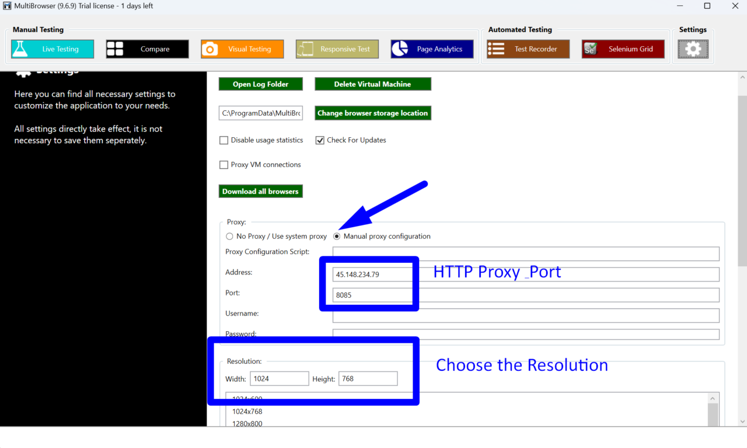Click Delete Virtual Machine

[372, 84]
